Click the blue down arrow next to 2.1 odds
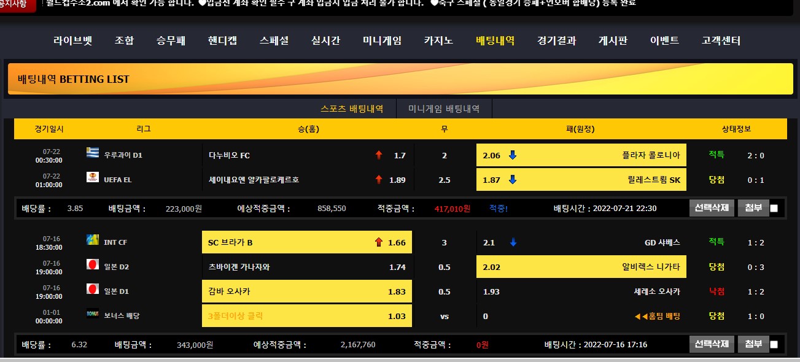800x362 pixels. (513, 242)
